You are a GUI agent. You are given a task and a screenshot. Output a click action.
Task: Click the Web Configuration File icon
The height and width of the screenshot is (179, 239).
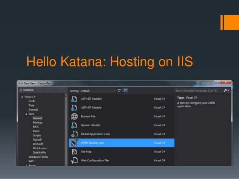pos(74,160)
